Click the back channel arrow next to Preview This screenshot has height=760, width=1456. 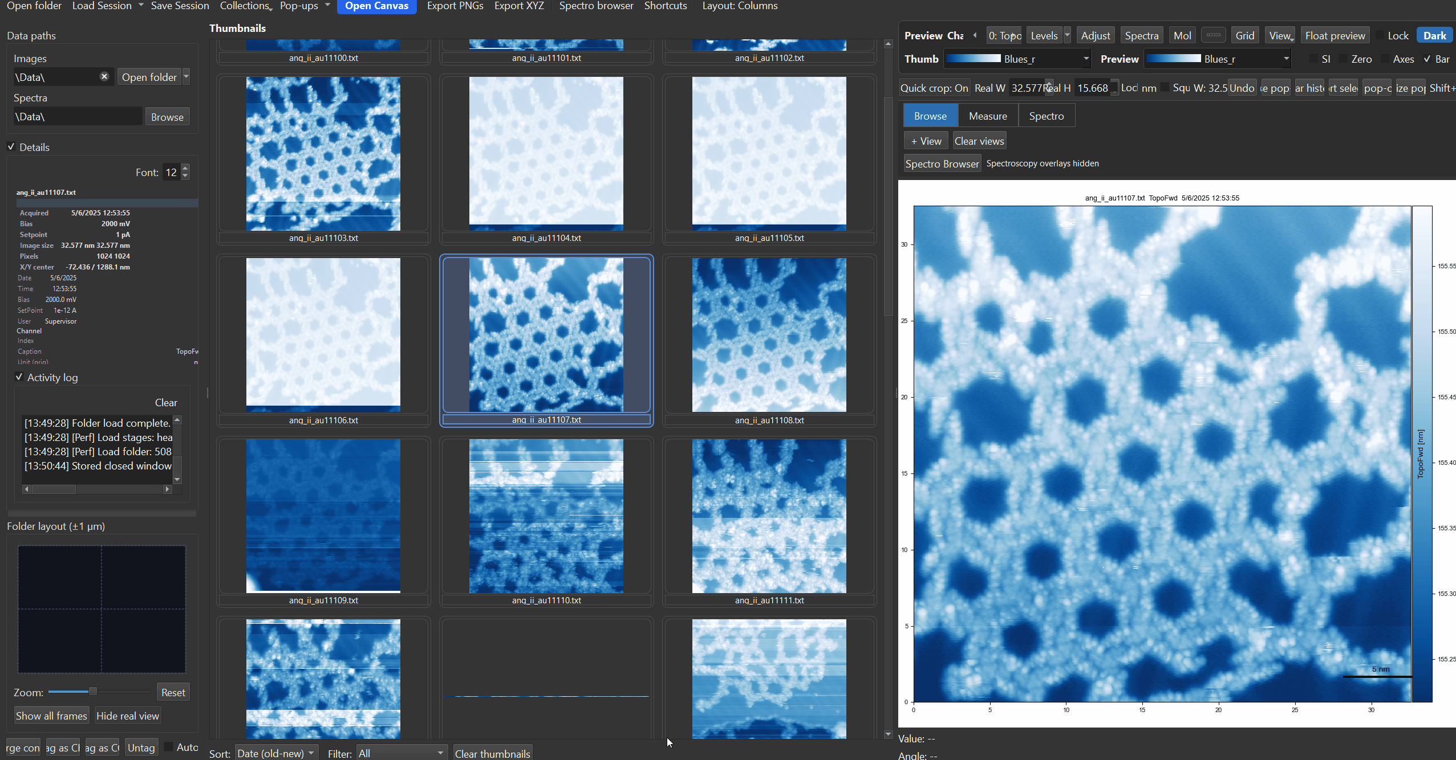coord(975,35)
